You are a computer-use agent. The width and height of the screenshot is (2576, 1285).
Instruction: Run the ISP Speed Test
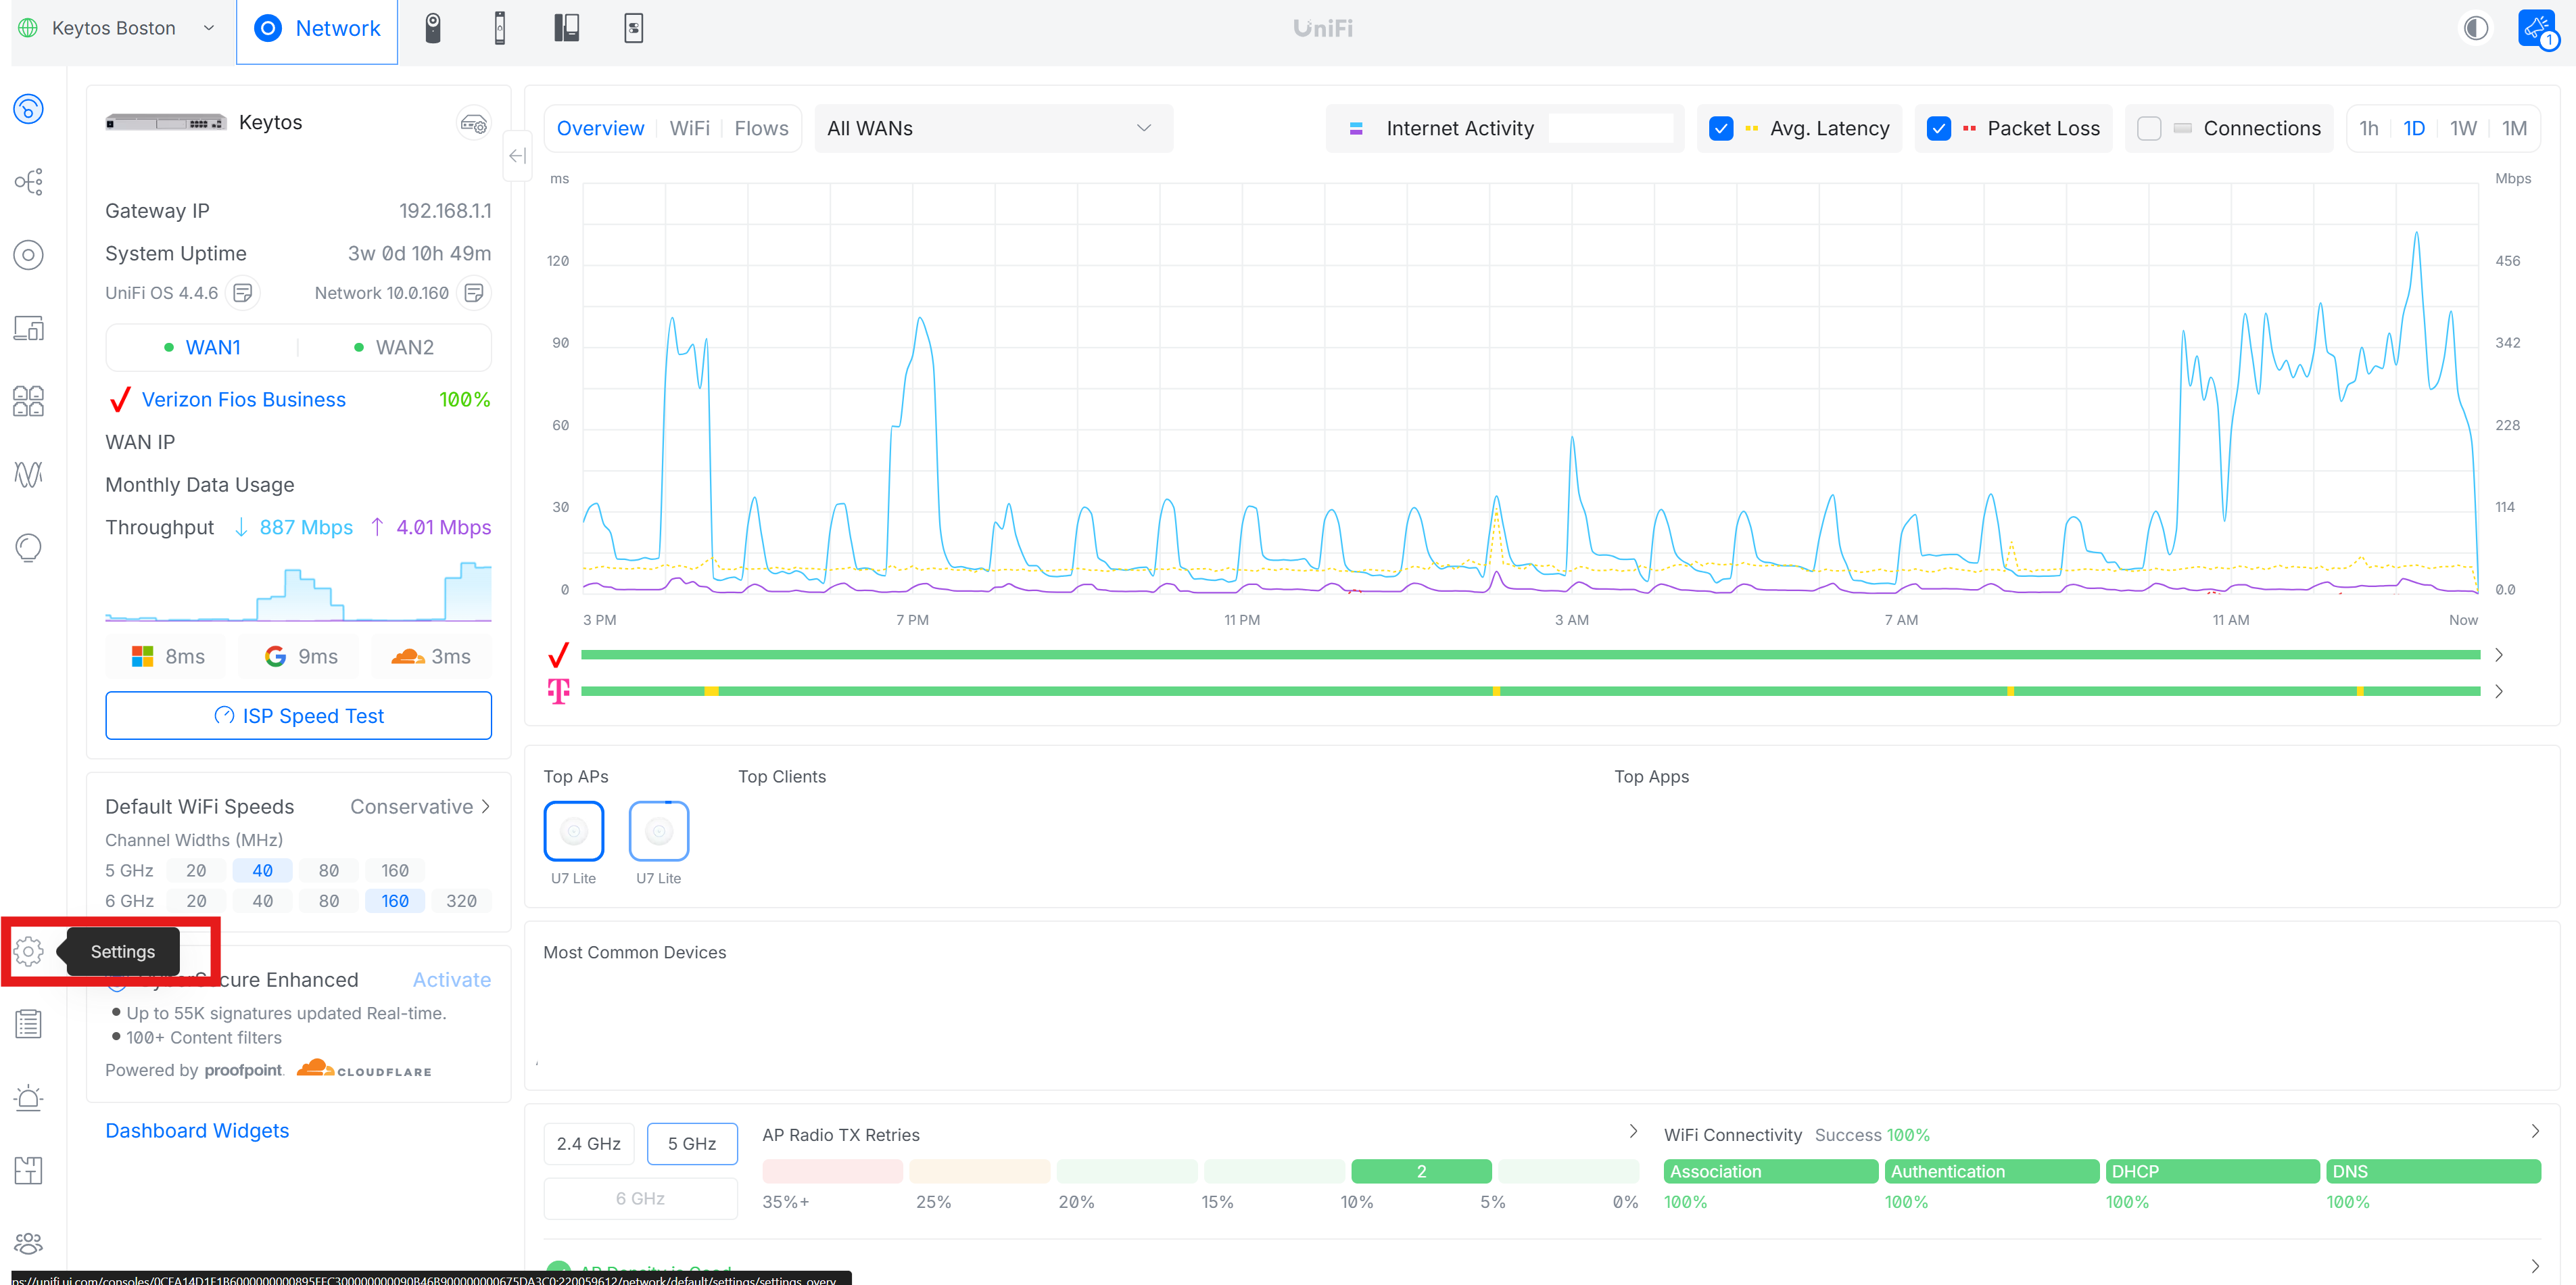pos(298,715)
